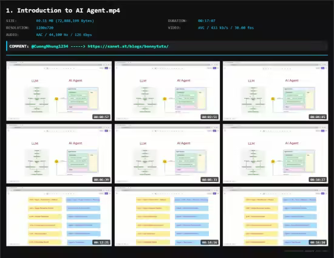Viewport: 334px width, 258px height.
Task: Click the title '1. Introduction to AI Agent.mp4'
Action: [63, 10]
